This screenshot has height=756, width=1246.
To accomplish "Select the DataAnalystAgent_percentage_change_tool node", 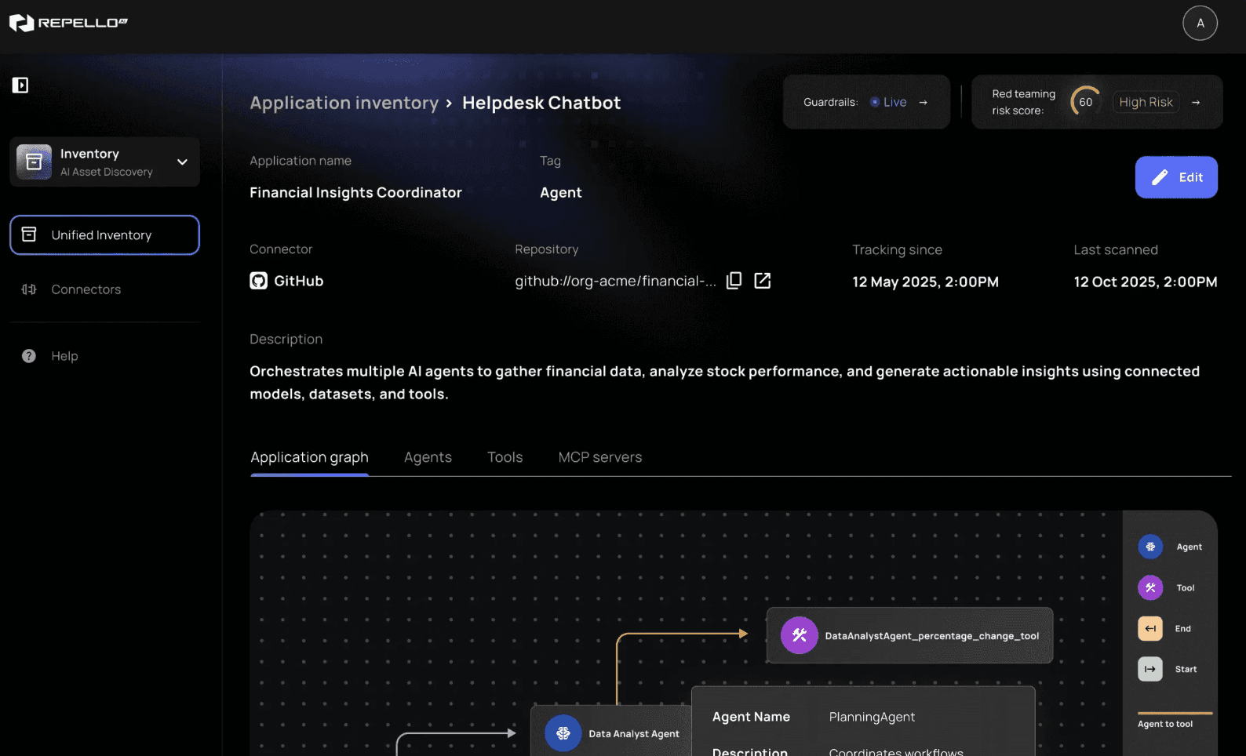I will click(x=909, y=635).
